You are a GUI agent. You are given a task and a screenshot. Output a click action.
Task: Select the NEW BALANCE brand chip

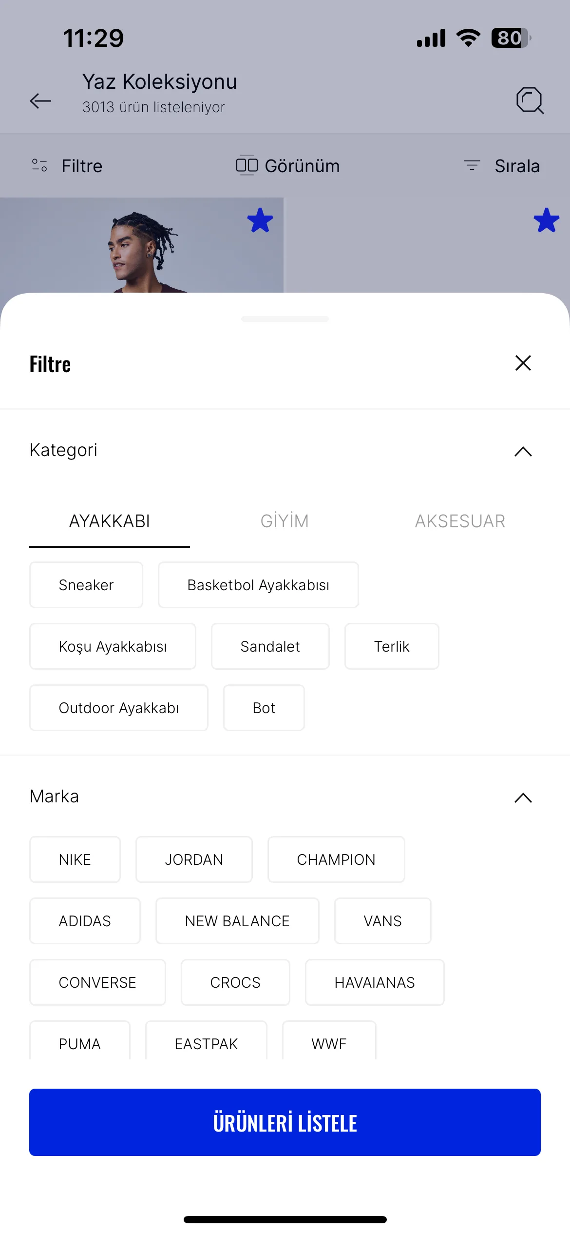(x=237, y=921)
